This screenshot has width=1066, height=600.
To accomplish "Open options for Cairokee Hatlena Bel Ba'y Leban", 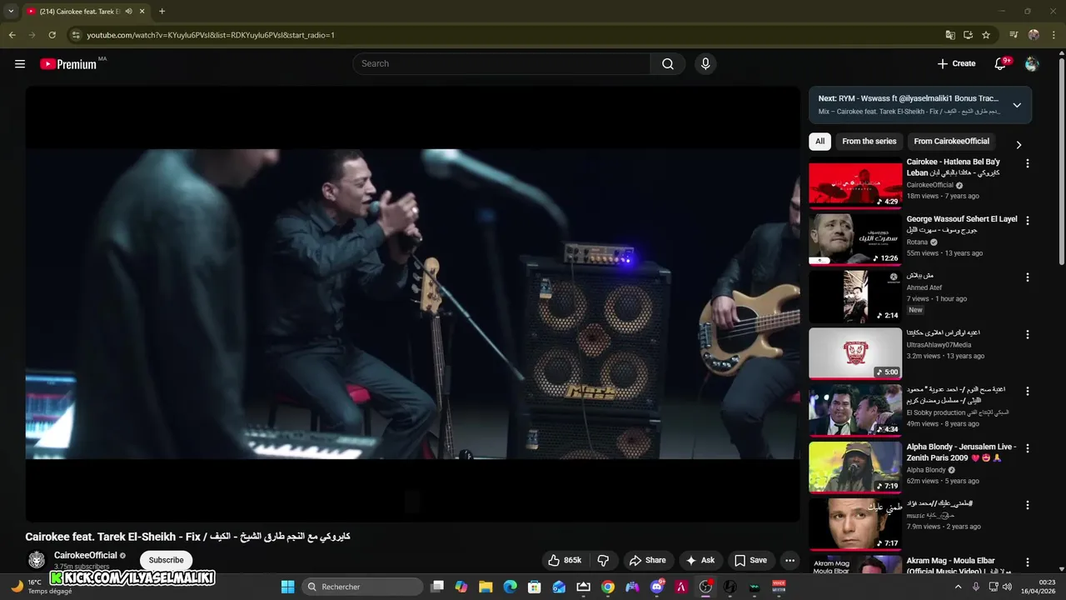I will [1027, 164].
